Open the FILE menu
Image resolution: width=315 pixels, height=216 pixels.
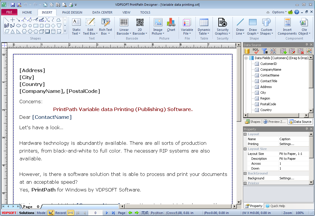coord(9,12)
